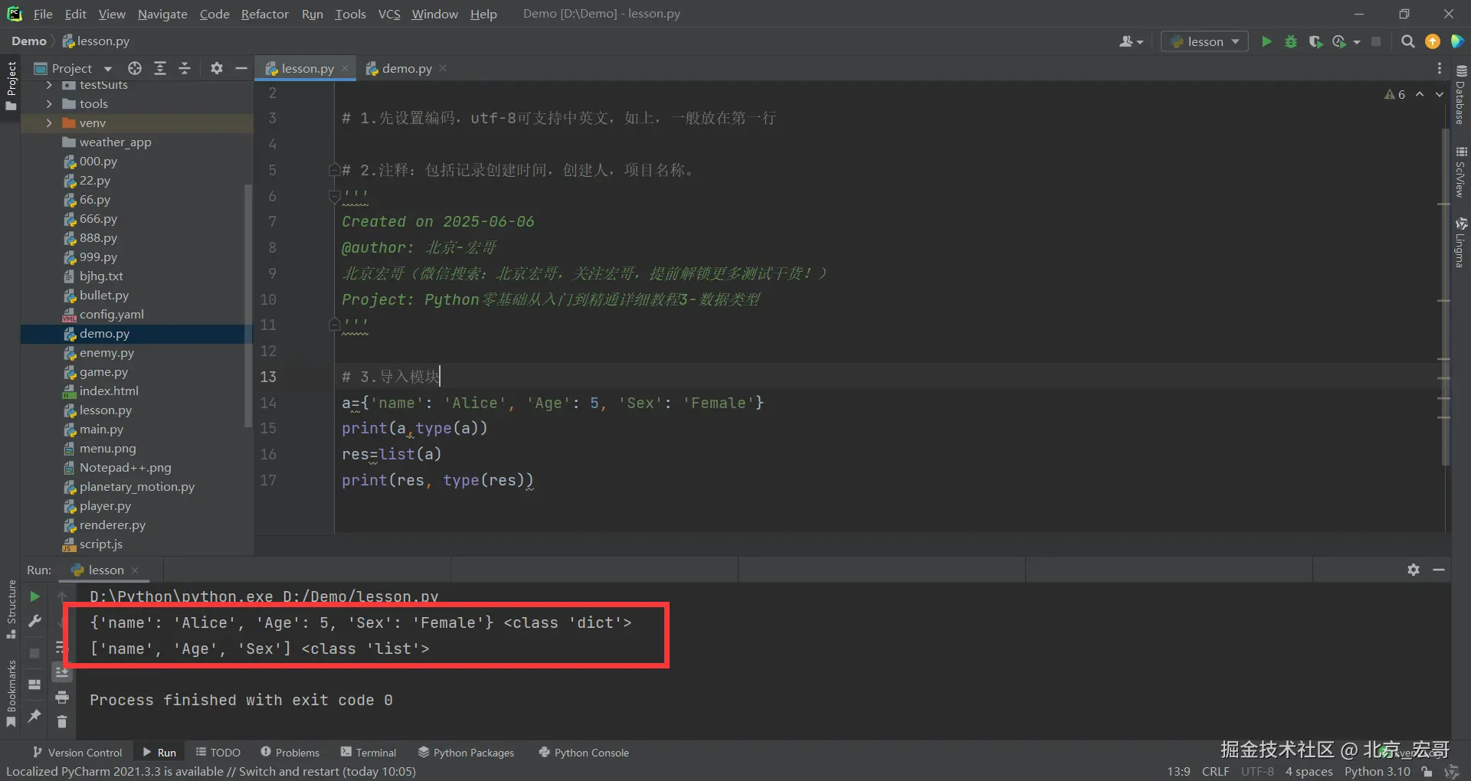Click the project tree vertical scrollbar
The height and width of the screenshot is (781, 1471).
coord(247,305)
